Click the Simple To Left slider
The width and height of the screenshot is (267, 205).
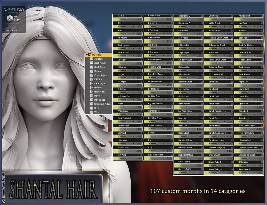pyautogui.click(x=217, y=165)
